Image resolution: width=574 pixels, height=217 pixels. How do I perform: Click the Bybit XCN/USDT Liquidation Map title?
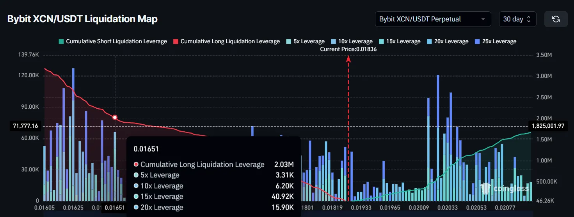point(82,19)
